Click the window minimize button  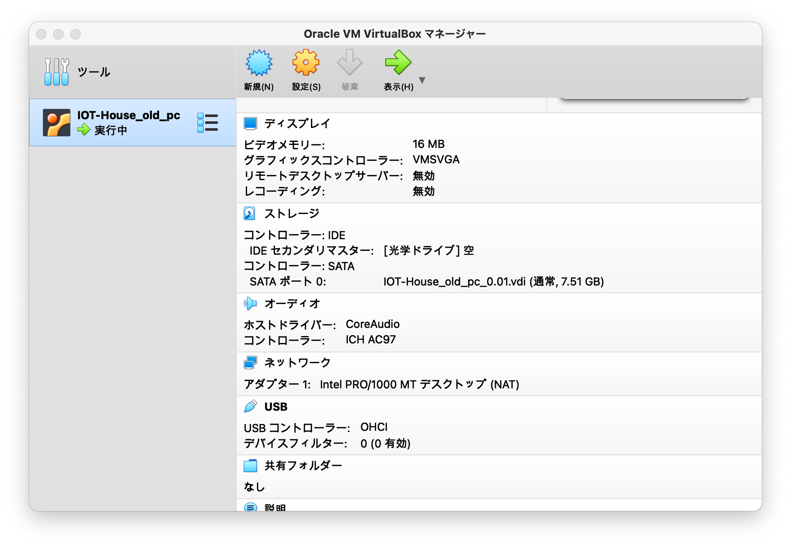58,34
